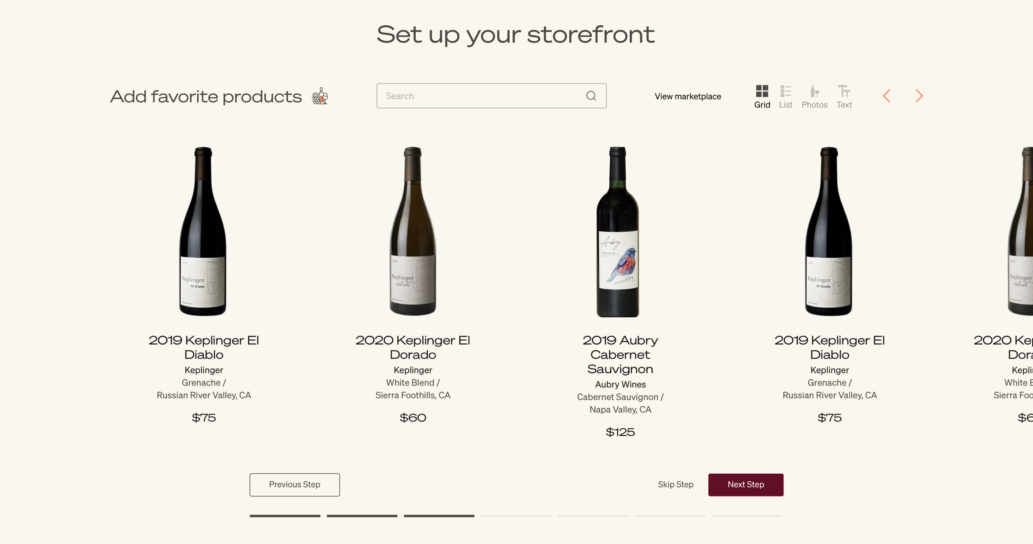This screenshot has width=1033, height=544.
Task: Click the Previous Step button
Action: (x=295, y=485)
